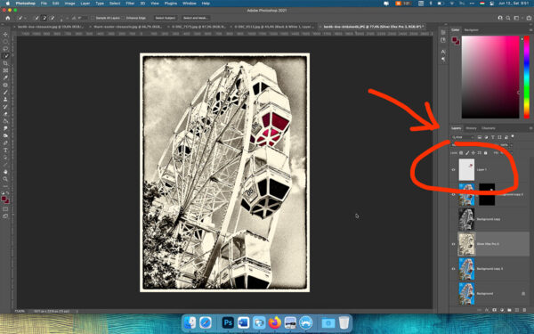Open Search icon at top right
534x334 pixels.
coord(508,18)
